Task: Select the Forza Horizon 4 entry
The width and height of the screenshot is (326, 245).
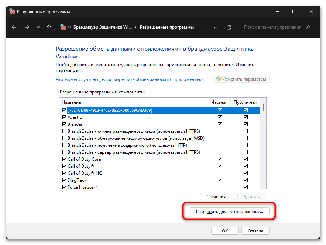Action: pyautogui.click(x=82, y=187)
